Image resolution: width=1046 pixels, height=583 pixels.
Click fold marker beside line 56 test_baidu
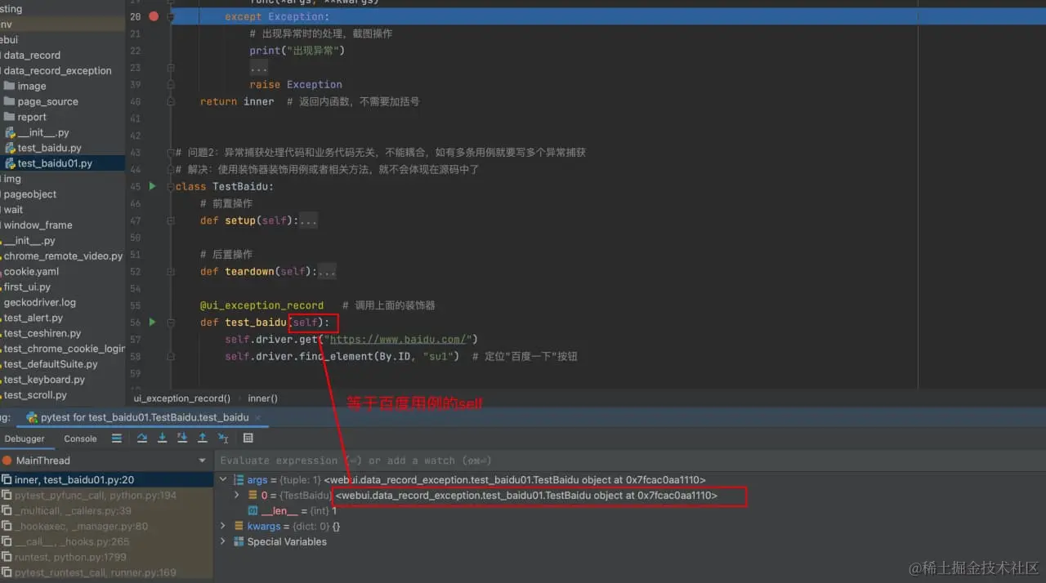[x=171, y=323]
